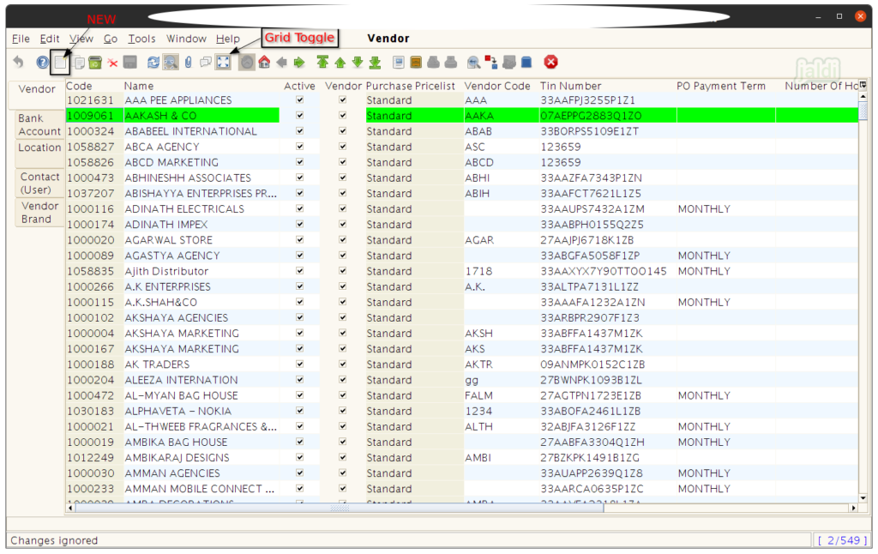Click the red X delete record icon
The height and width of the screenshot is (554, 878).
pyautogui.click(x=112, y=63)
